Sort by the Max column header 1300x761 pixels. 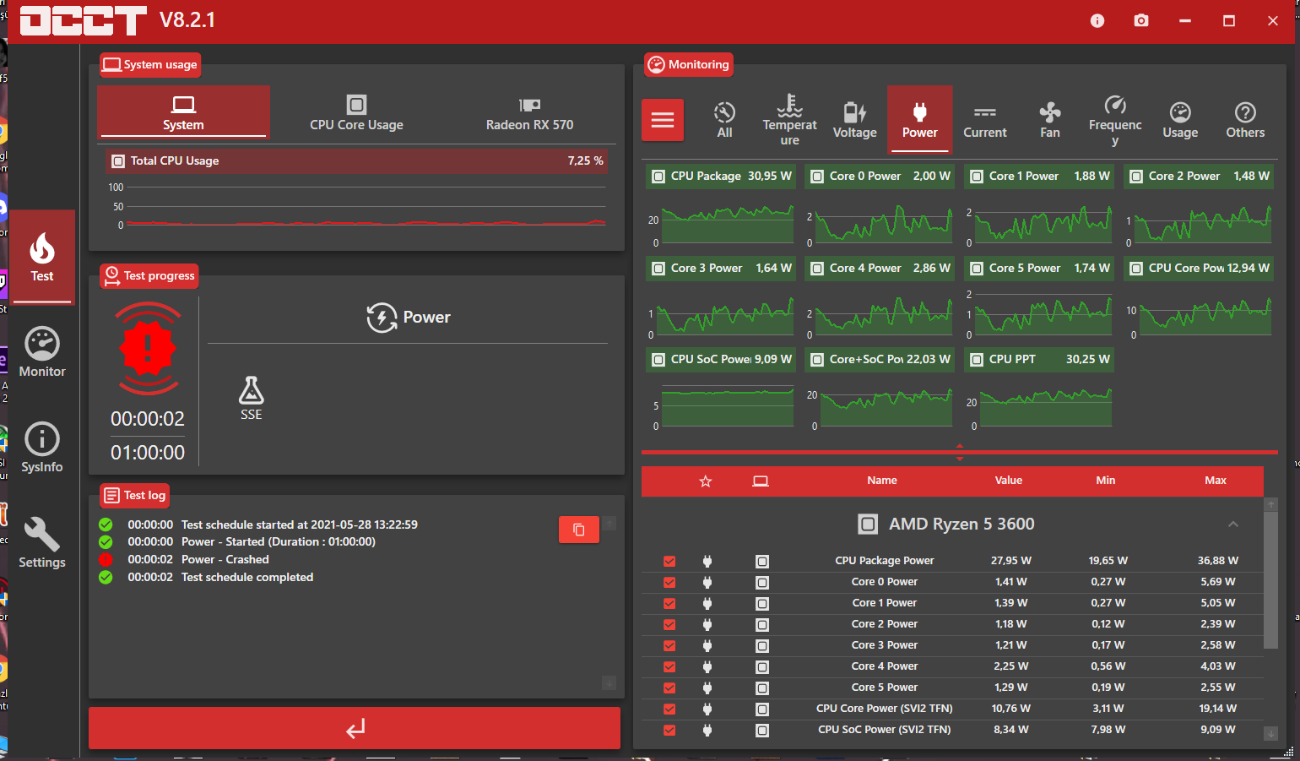pos(1216,481)
